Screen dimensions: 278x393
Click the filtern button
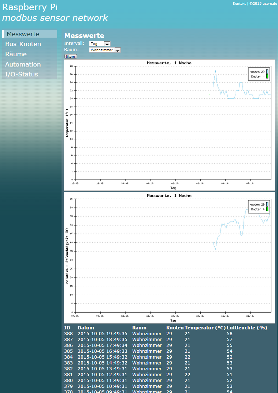pos(71,56)
